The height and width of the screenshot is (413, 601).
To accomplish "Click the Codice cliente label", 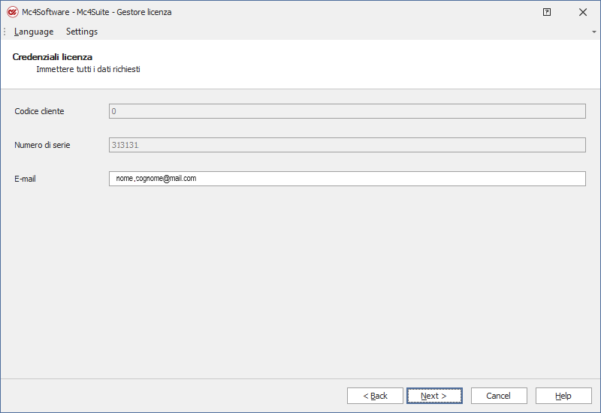I will (39, 111).
